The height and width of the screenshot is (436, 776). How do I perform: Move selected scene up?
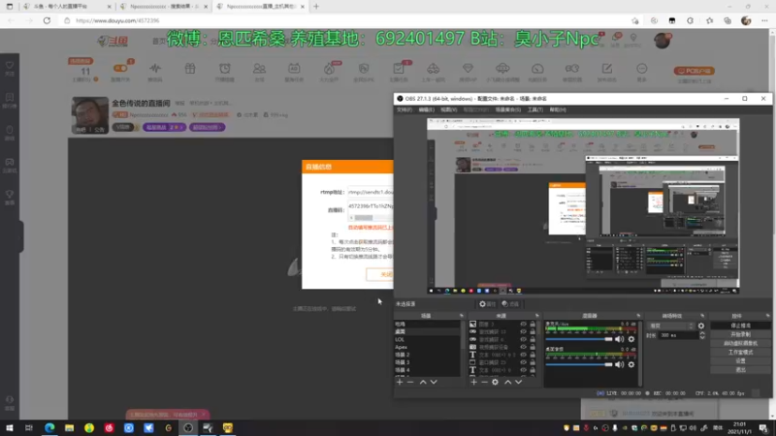pyautogui.click(x=423, y=382)
